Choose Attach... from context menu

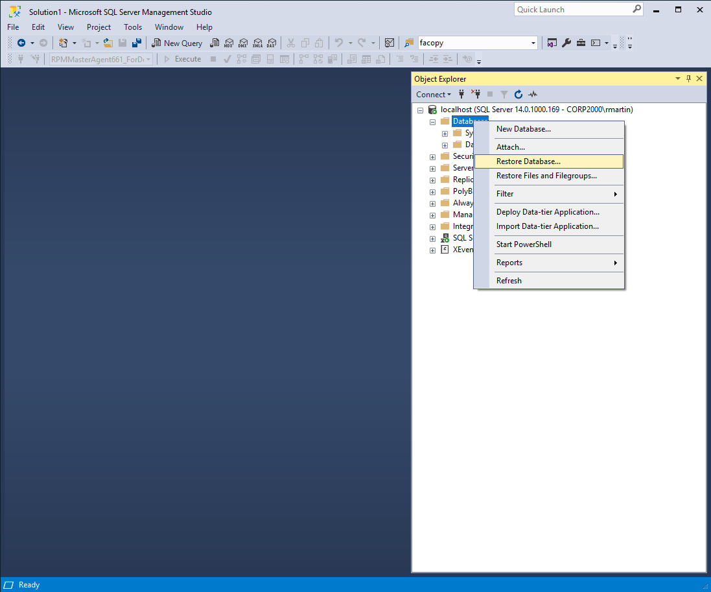[549, 147]
